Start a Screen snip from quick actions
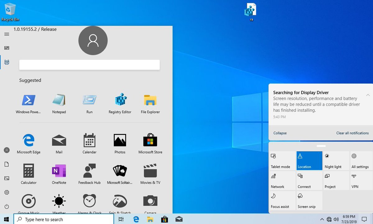 [x=309, y=200]
